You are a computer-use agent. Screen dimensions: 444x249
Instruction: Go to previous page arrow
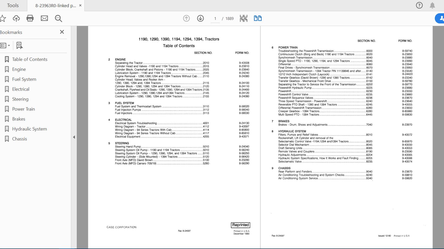click(x=186, y=18)
